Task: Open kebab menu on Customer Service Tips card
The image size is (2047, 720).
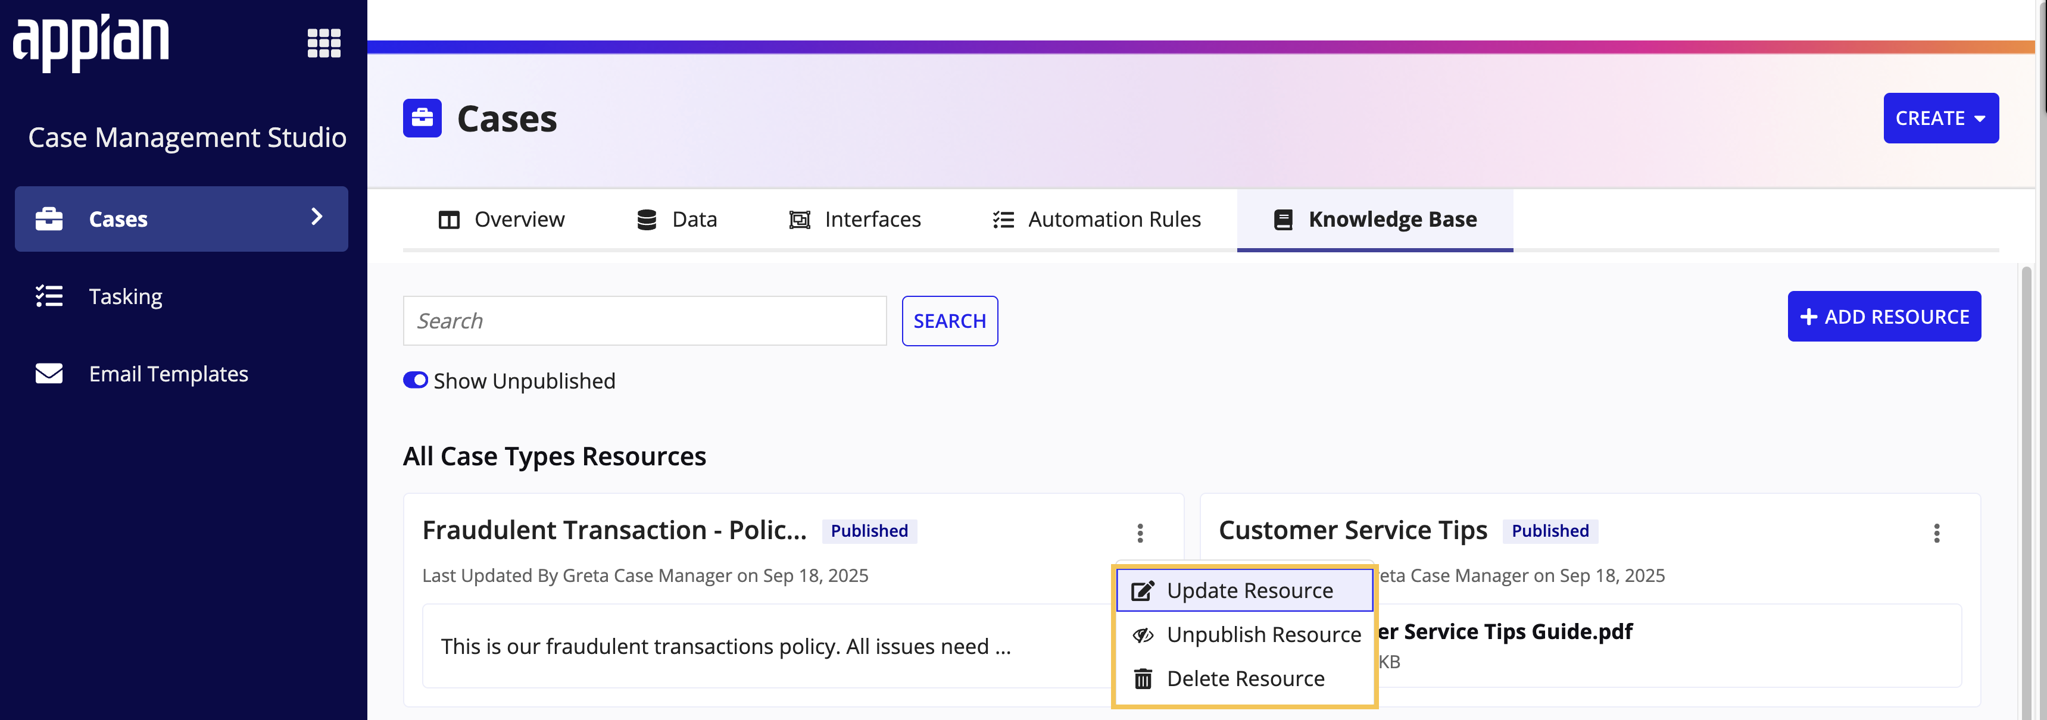Action: (1936, 533)
